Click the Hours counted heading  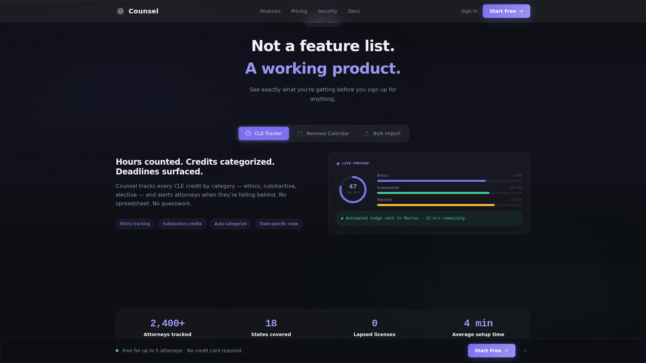click(195, 167)
